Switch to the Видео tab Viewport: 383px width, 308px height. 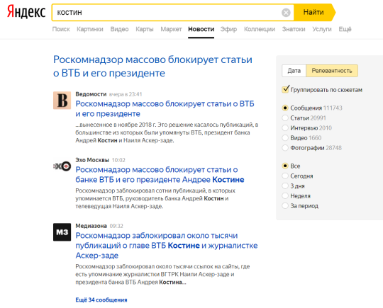tap(119, 29)
